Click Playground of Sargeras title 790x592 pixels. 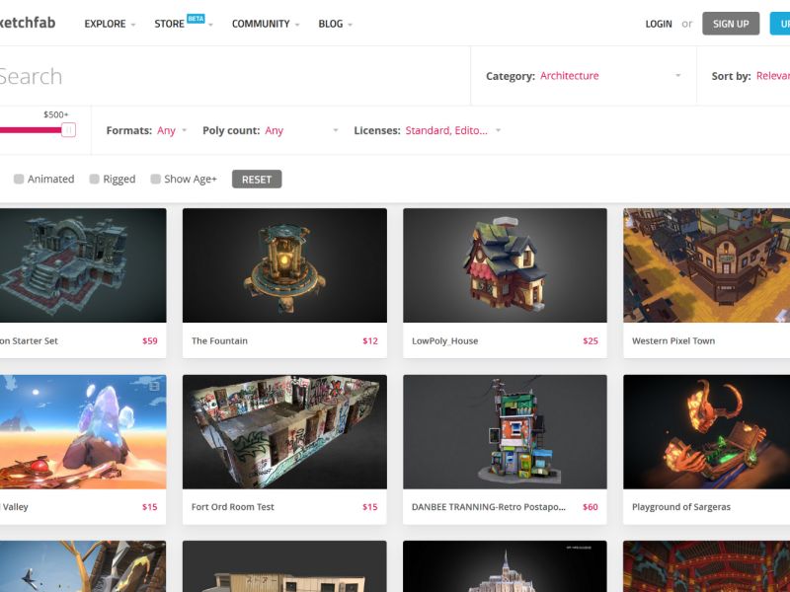[x=681, y=507]
